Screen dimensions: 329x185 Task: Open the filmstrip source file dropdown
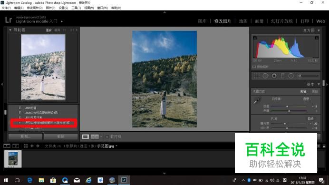point(116,146)
